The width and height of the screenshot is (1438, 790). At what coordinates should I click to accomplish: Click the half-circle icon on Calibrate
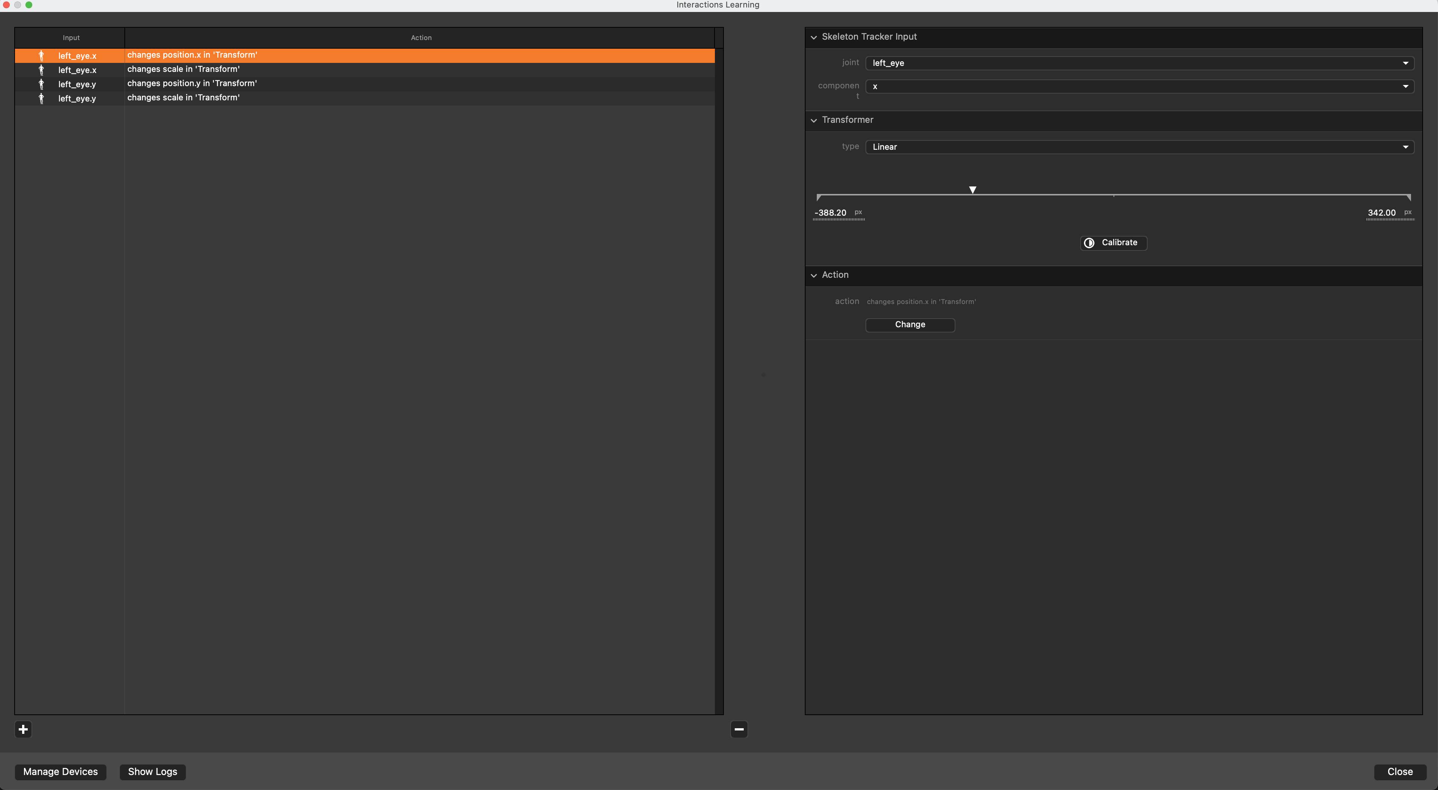point(1088,243)
